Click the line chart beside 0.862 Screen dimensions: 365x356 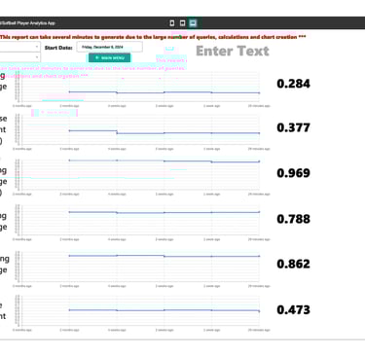(x=141, y=268)
